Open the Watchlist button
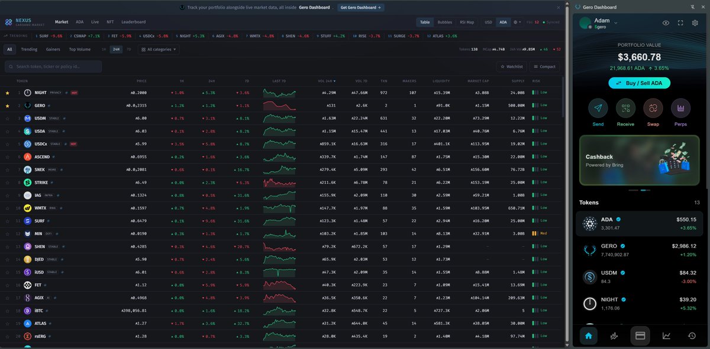Screen dimensions: 710x349 [x=511, y=67]
